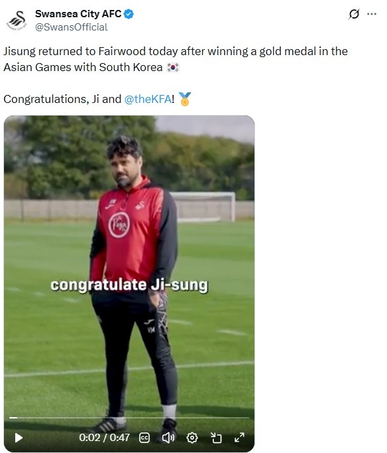This screenshot has width=387, height=453.
Task: Open the Grok slash-circle icon
Action: pos(354,13)
